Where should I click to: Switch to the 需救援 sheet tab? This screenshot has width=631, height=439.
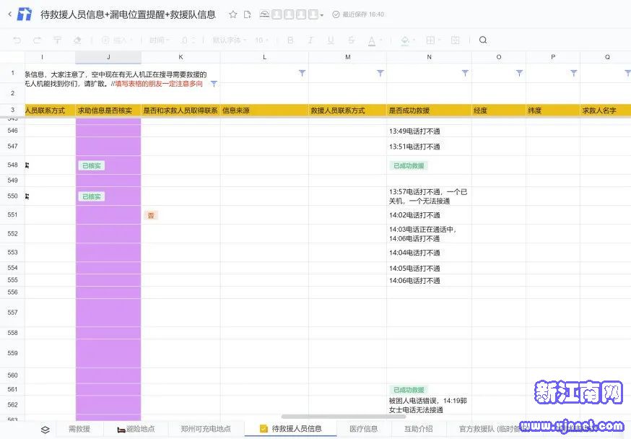pyautogui.click(x=79, y=429)
